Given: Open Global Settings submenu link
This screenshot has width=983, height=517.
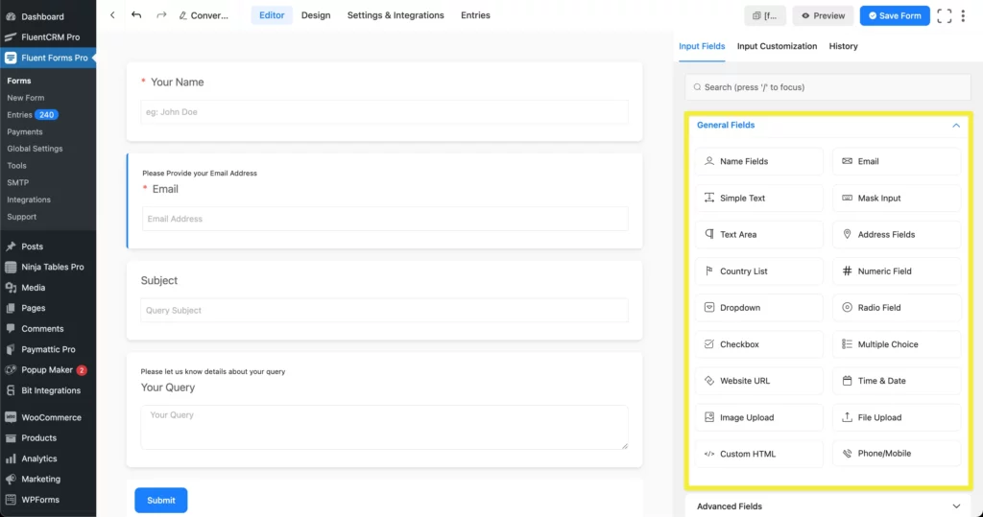Looking at the screenshot, I should (x=36, y=149).
